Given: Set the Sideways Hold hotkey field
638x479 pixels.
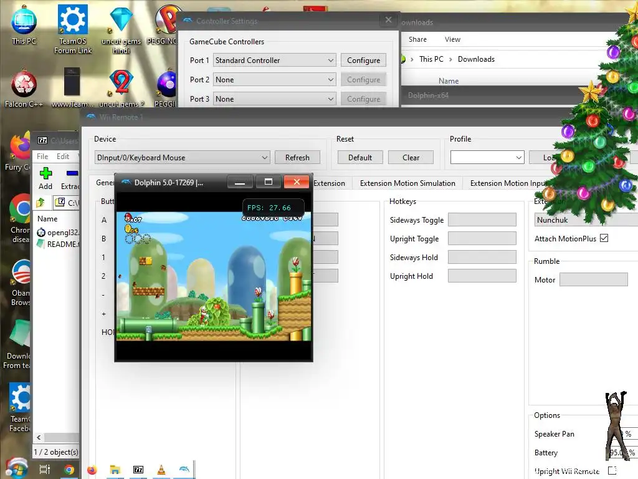Looking at the screenshot, I should (x=482, y=257).
